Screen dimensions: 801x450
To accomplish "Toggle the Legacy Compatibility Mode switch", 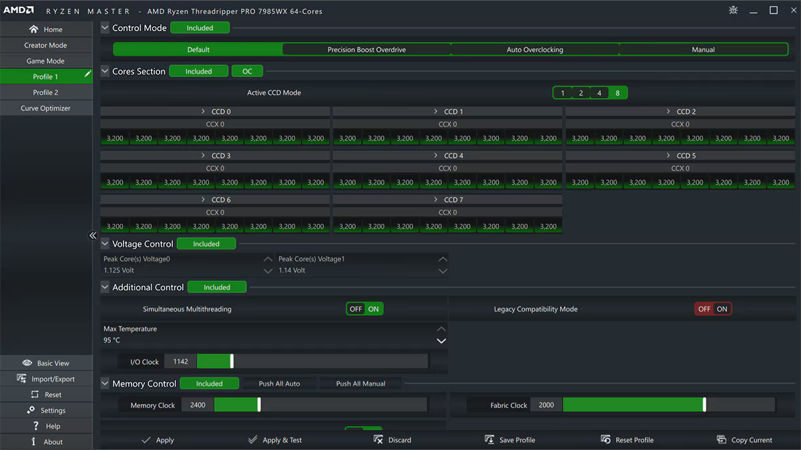I will click(x=713, y=309).
